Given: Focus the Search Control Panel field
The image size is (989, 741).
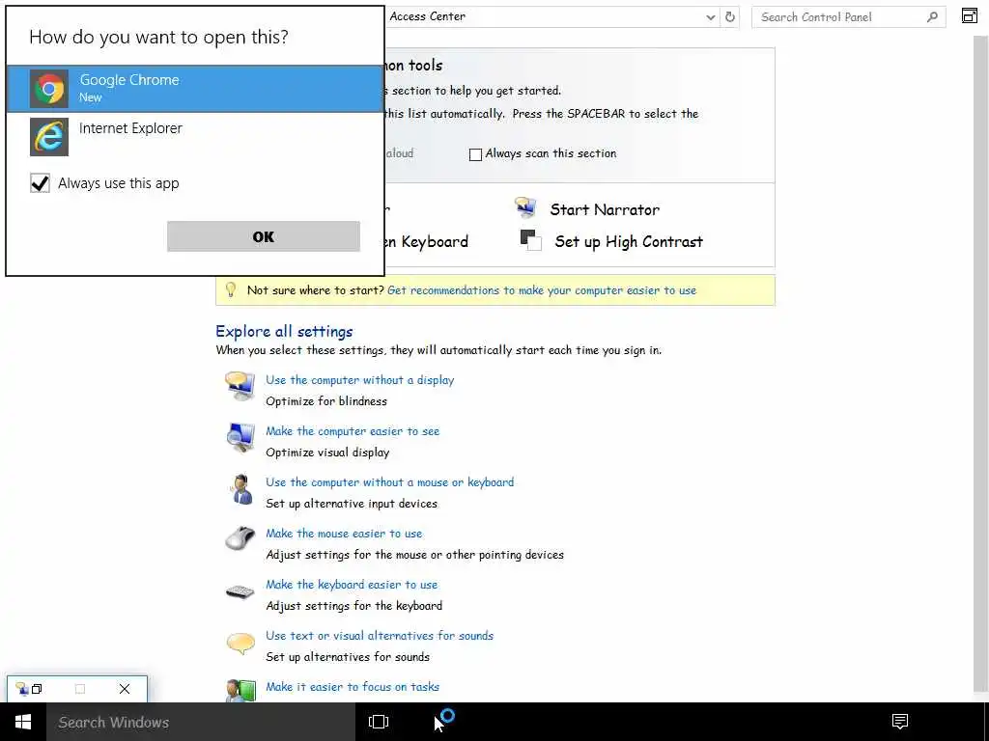Looking at the screenshot, I should pos(848,17).
